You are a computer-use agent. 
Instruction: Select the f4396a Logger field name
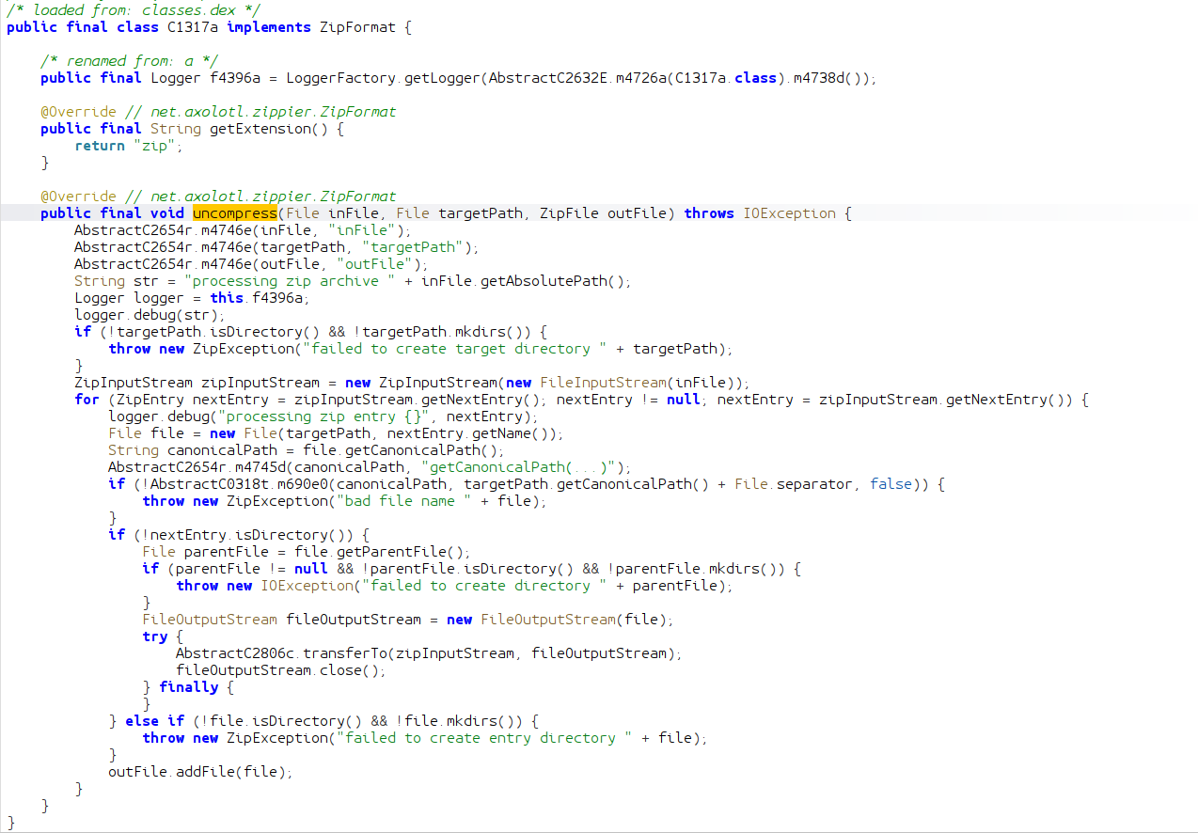[x=238, y=77]
